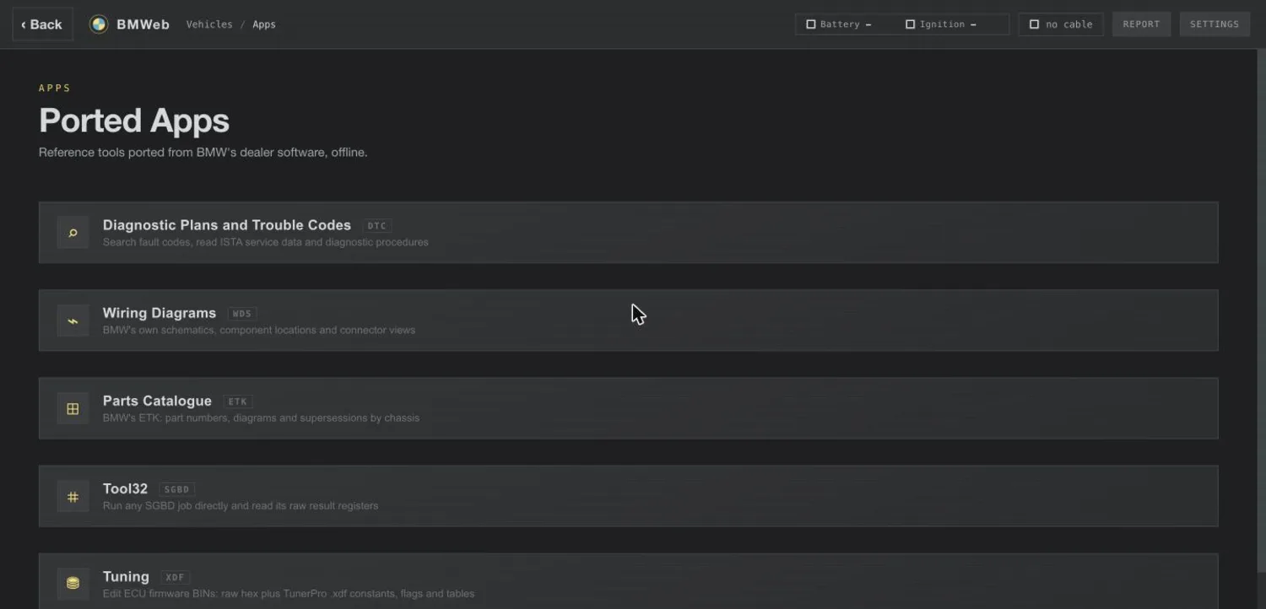1266x609 pixels.
Task: Click 'Edit ECU firmware BINs' description
Action: 289,594
